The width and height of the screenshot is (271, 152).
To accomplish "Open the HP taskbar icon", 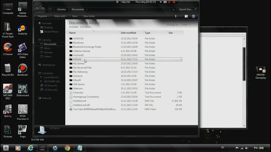I will (55, 148).
